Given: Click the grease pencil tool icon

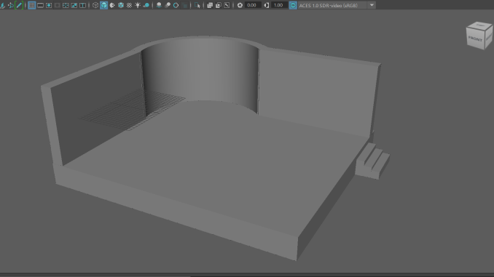Looking at the screenshot, I should click(19, 5).
